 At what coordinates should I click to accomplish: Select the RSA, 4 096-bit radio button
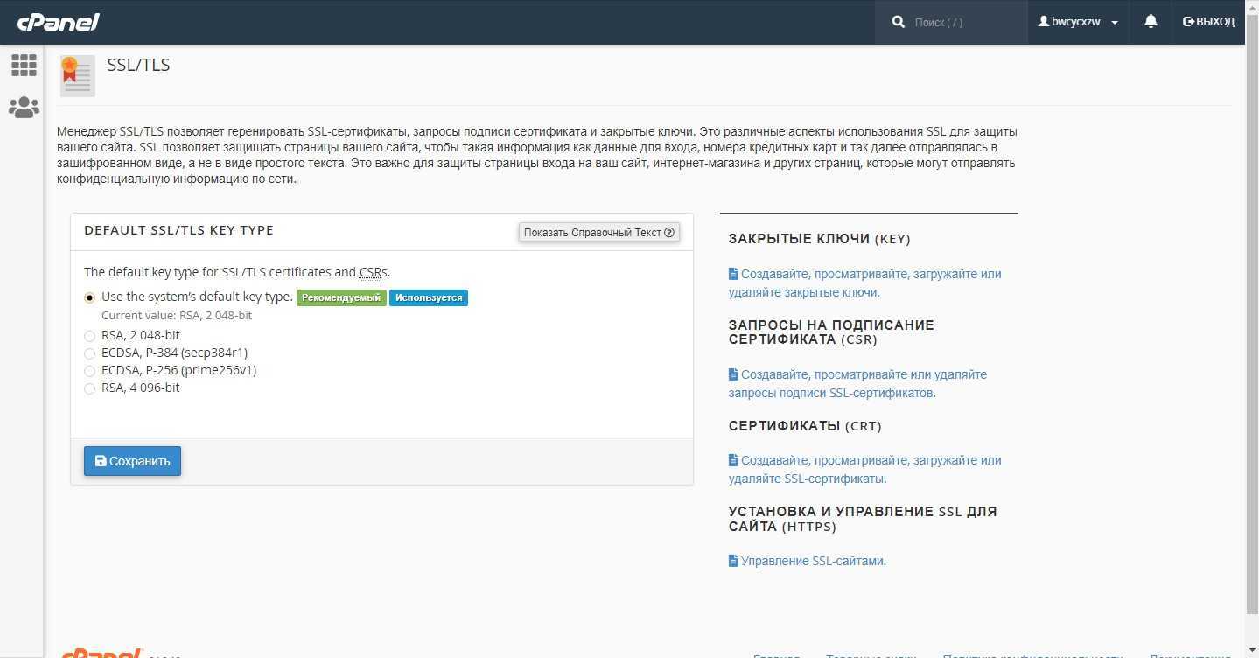[90, 388]
